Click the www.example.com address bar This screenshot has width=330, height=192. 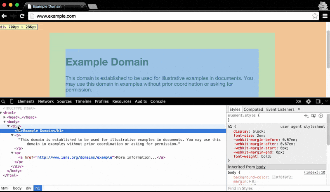172,16
